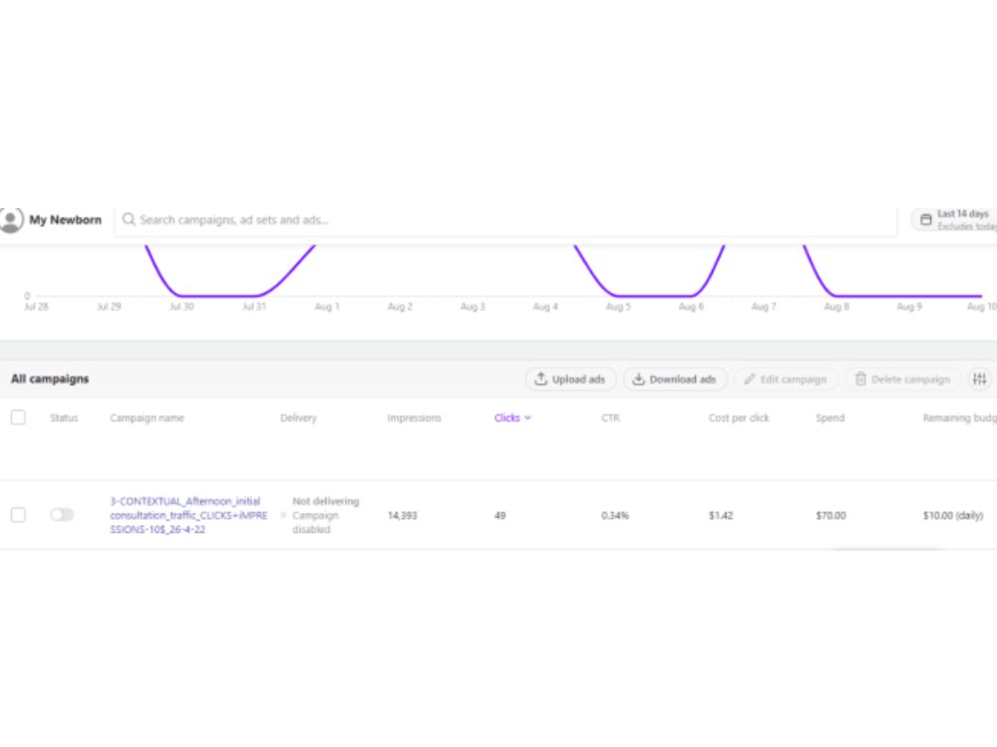Click the search magnifier icon

[129, 219]
